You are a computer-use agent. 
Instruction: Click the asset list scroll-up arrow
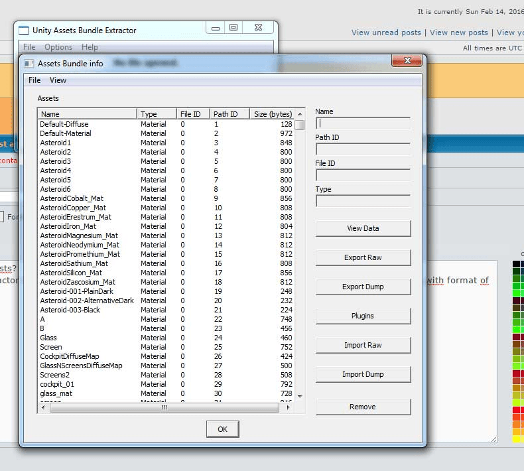tap(300, 114)
